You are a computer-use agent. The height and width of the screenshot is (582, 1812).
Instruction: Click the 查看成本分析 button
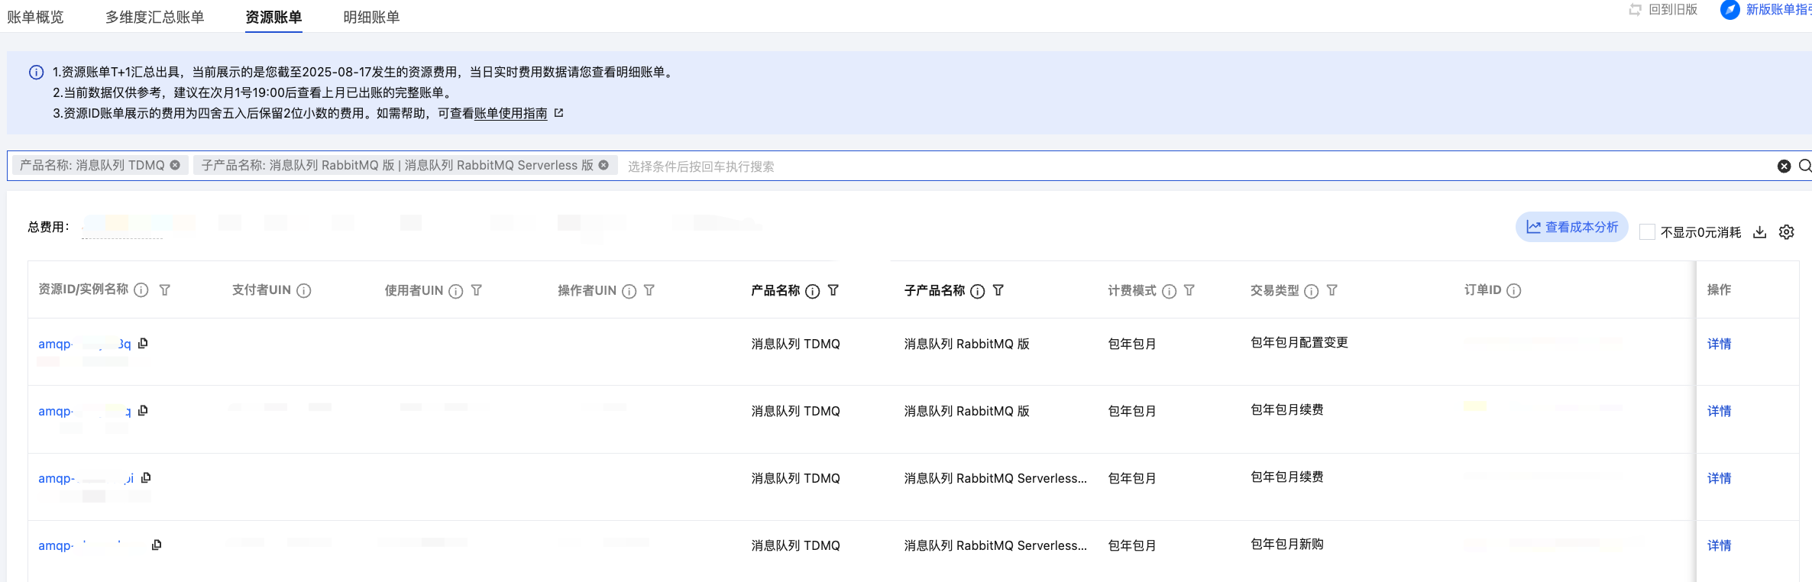click(x=1571, y=227)
